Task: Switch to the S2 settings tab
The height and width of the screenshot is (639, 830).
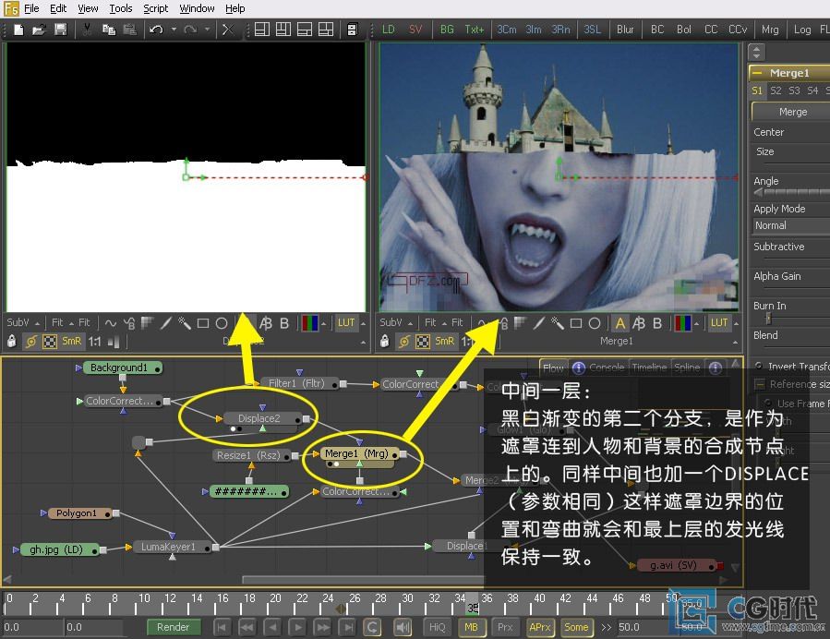Action: point(776,90)
